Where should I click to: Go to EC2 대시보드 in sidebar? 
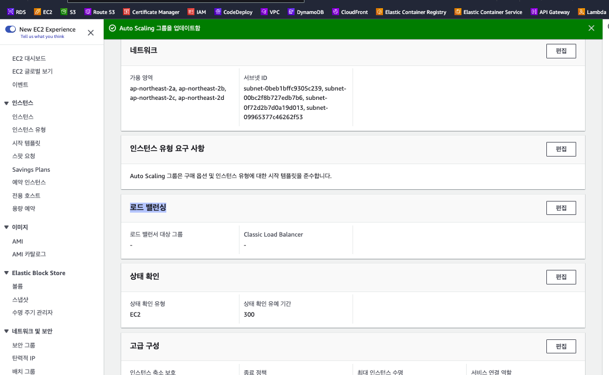pos(29,58)
